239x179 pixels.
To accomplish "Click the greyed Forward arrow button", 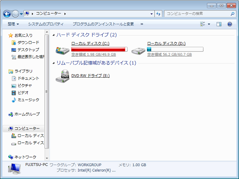I will 15,14.
